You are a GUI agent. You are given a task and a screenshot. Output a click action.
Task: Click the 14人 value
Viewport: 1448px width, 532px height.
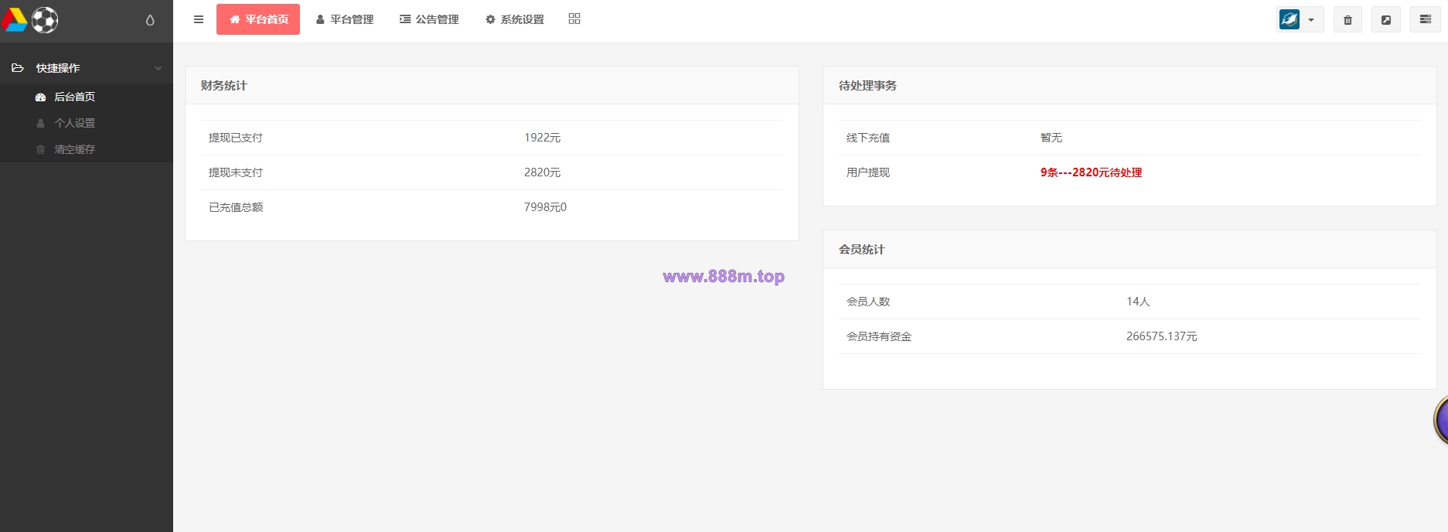[x=1138, y=302]
